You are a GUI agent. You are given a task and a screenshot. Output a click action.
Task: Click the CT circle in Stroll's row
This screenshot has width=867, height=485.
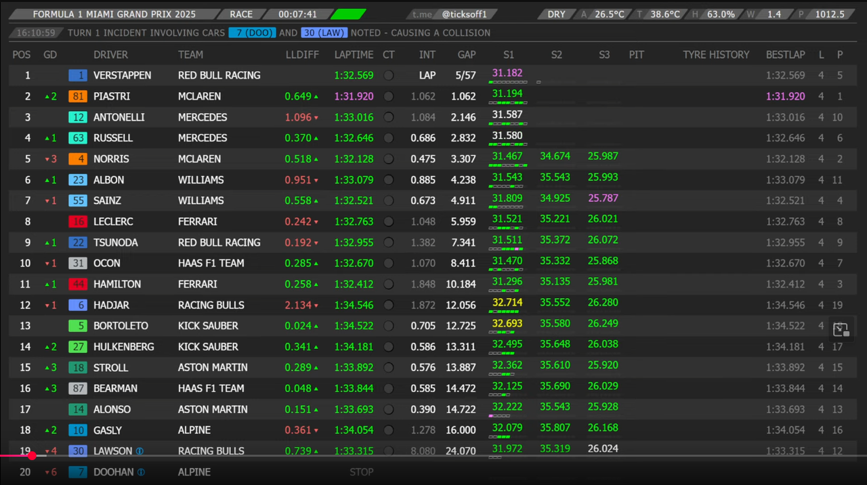(389, 368)
